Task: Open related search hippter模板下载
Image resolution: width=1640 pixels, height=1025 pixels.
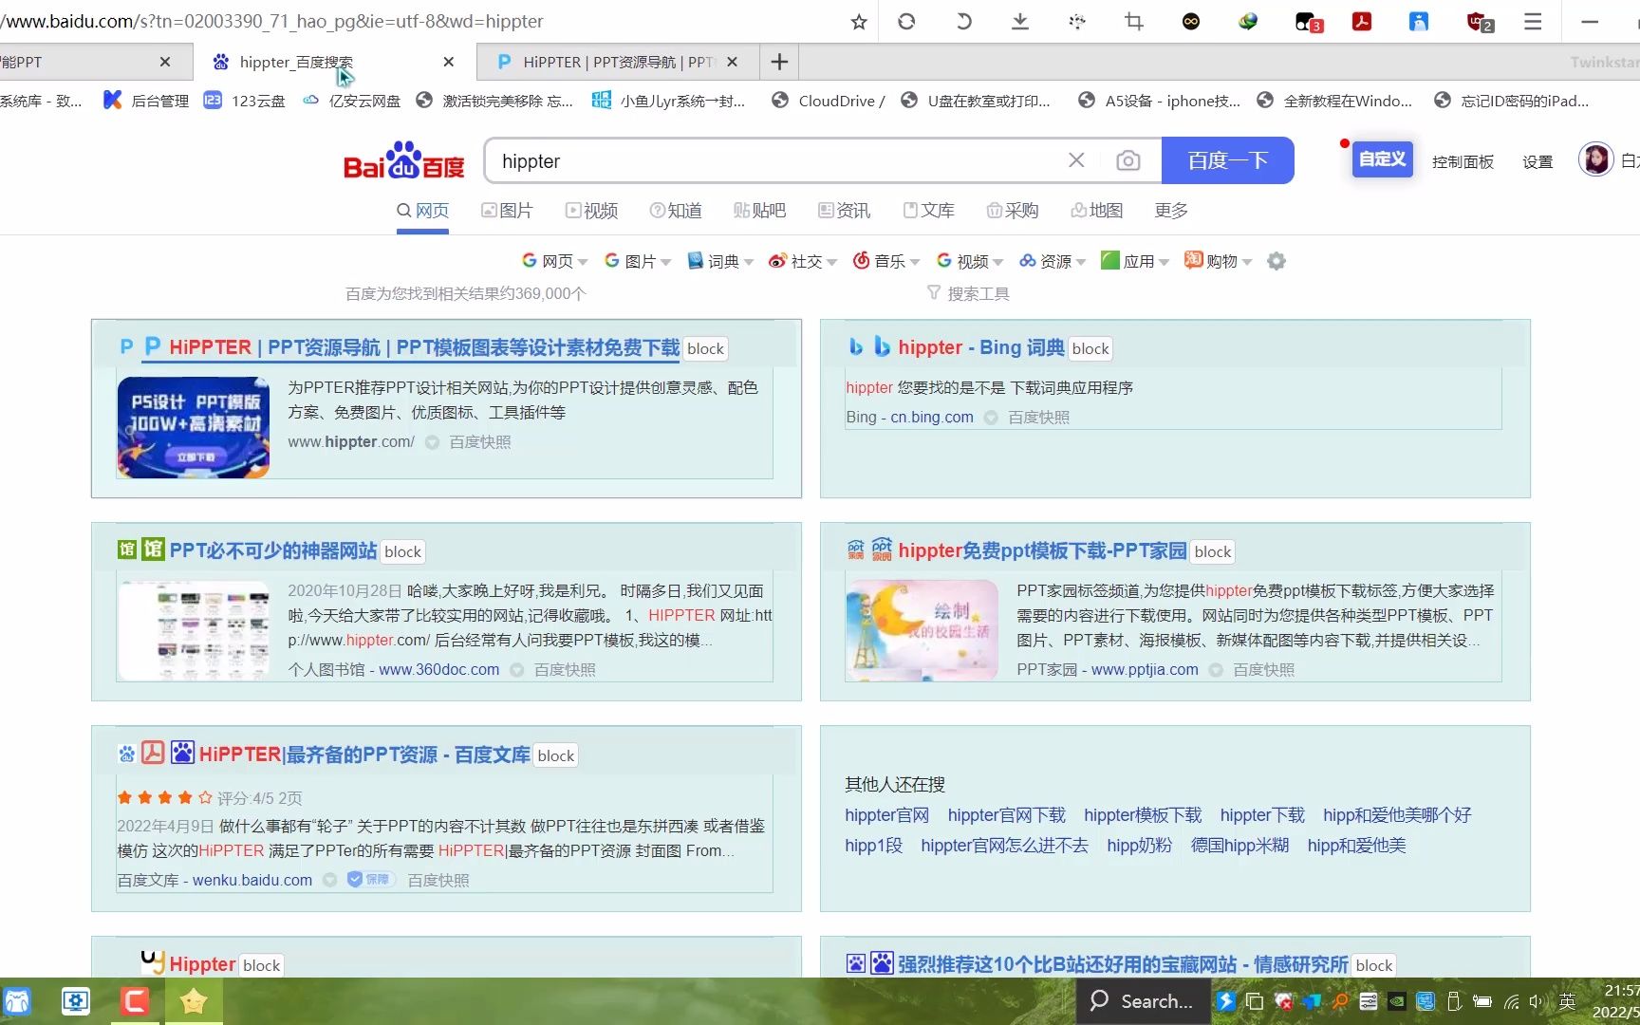Action: tap(1143, 815)
